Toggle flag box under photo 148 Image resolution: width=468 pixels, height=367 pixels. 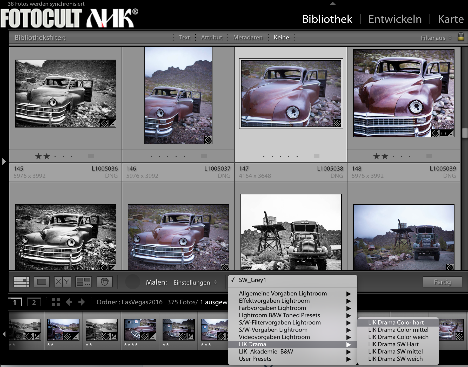[429, 156]
